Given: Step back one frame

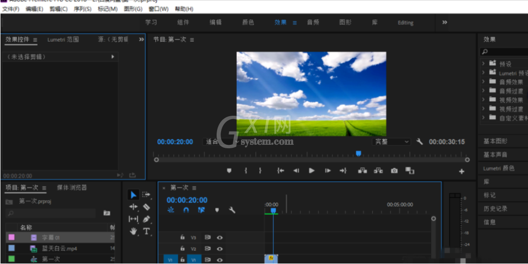Looking at the screenshot, I should tap(296, 170).
